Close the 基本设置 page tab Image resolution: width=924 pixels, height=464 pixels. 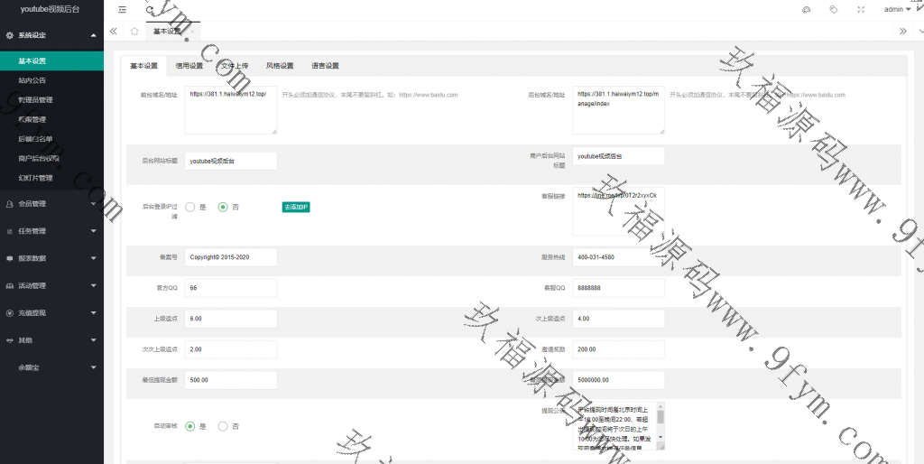coord(192,31)
